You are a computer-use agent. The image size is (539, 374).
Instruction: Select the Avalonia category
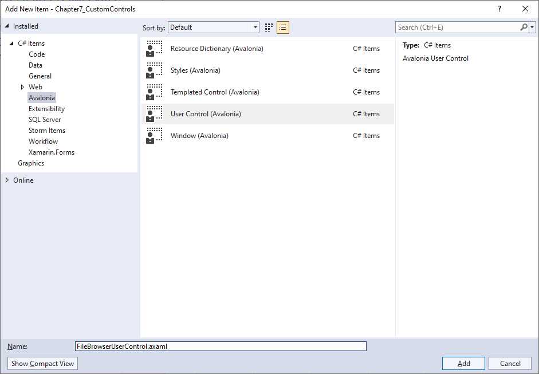tap(41, 97)
